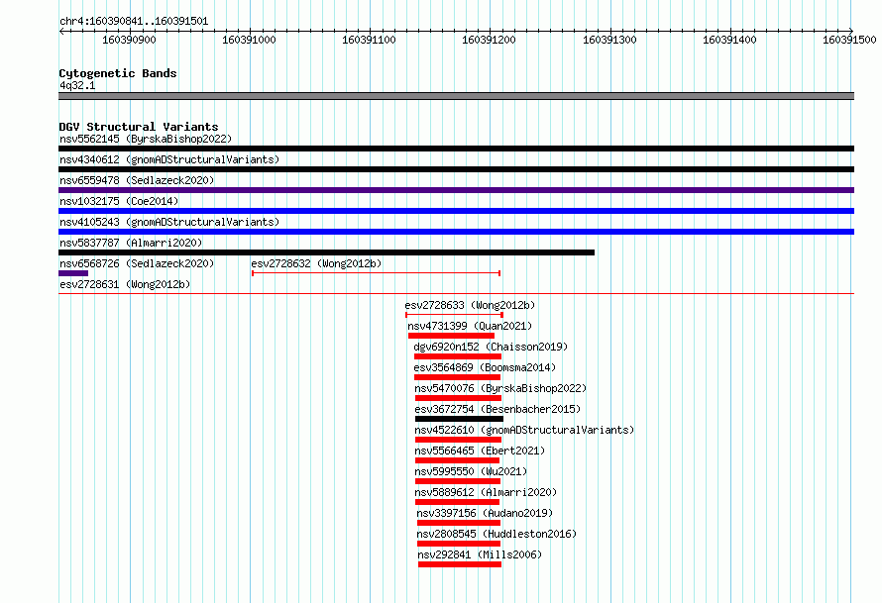Screen dimensions: 882x603
Task: Click the red bar under nsv5566465
Action: [457, 460]
